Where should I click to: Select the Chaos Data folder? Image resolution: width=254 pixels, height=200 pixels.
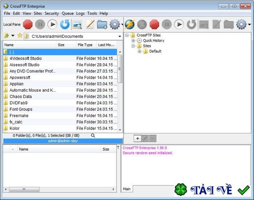[60, 97]
